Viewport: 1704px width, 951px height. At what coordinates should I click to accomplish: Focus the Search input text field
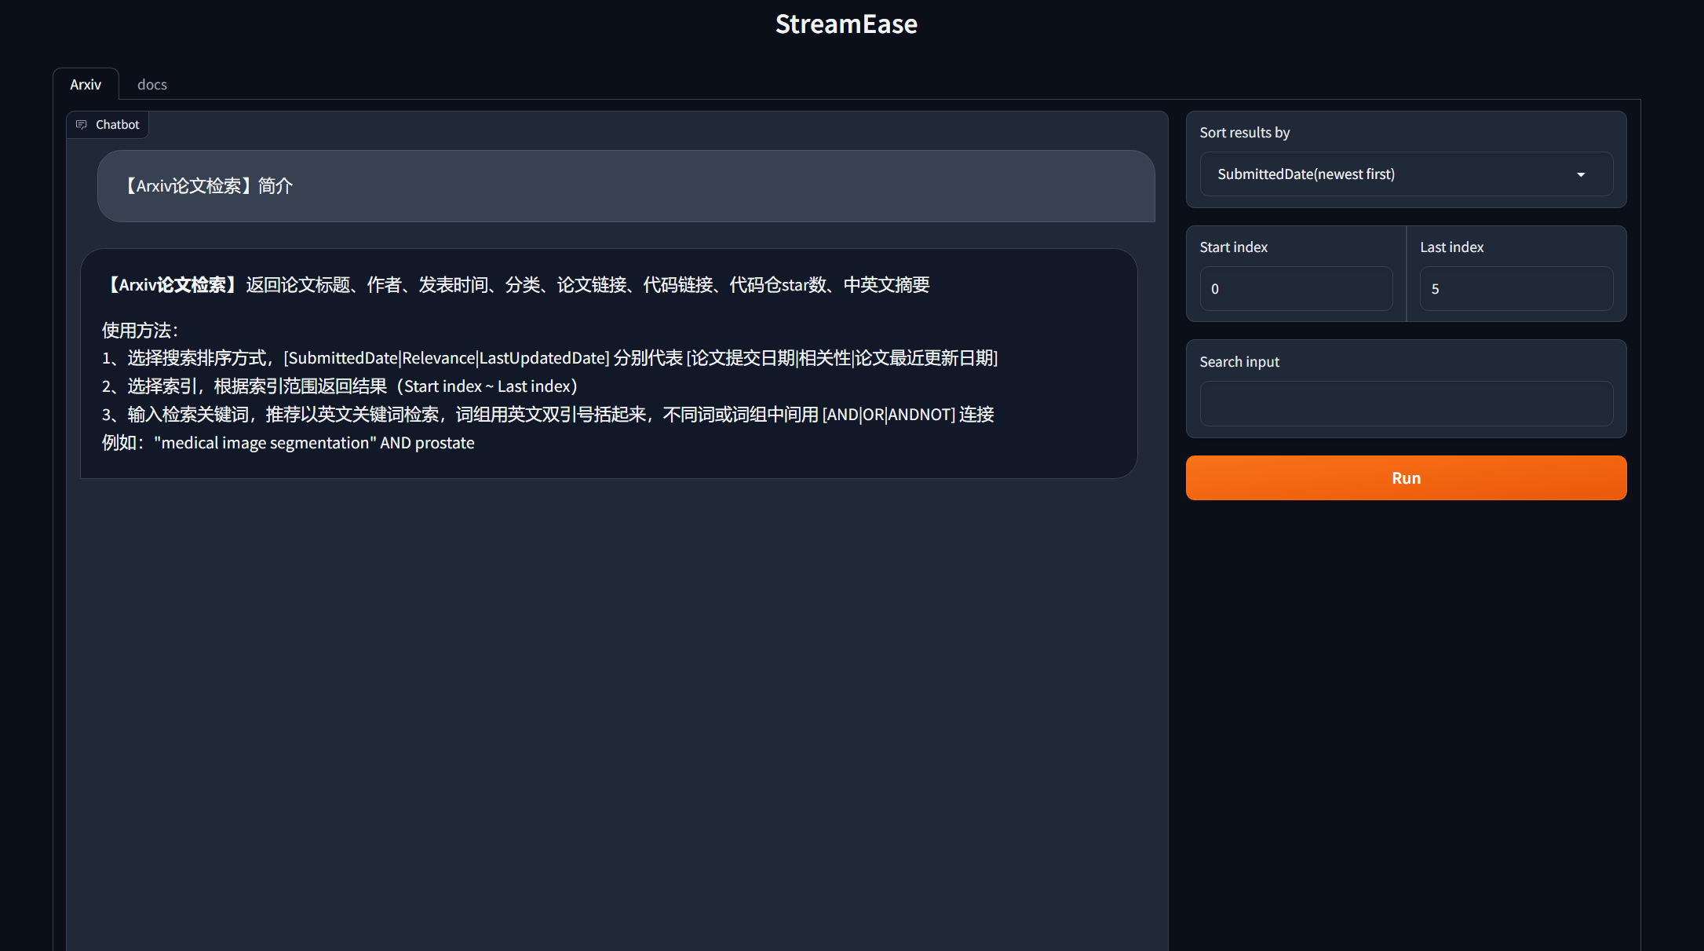pos(1406,404)
